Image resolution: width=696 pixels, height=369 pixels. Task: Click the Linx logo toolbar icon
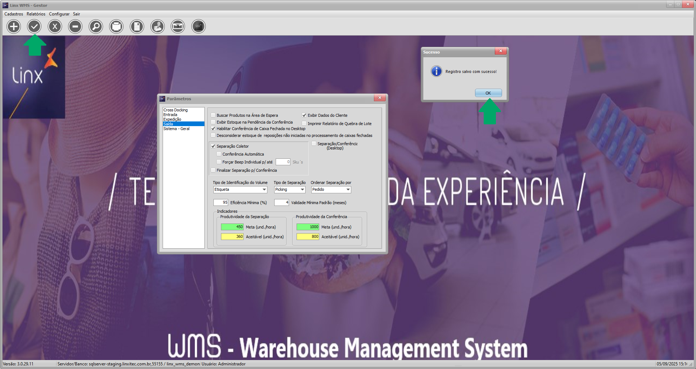(x=198, y=26)
